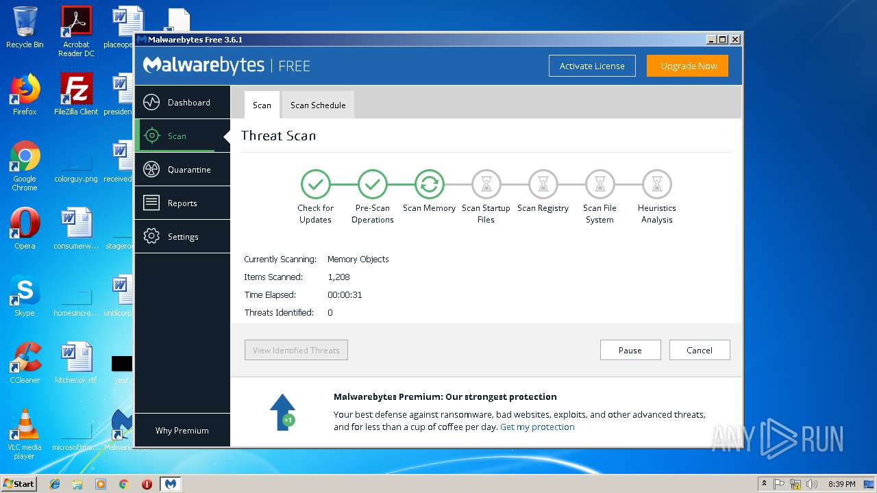This screenshot has width=877, height=493.
Task: Open the Settings section
Action: pyautogui.click(x=182, y=236)
